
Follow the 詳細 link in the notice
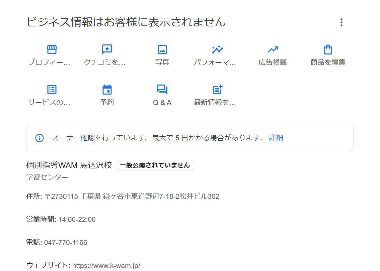276,138
